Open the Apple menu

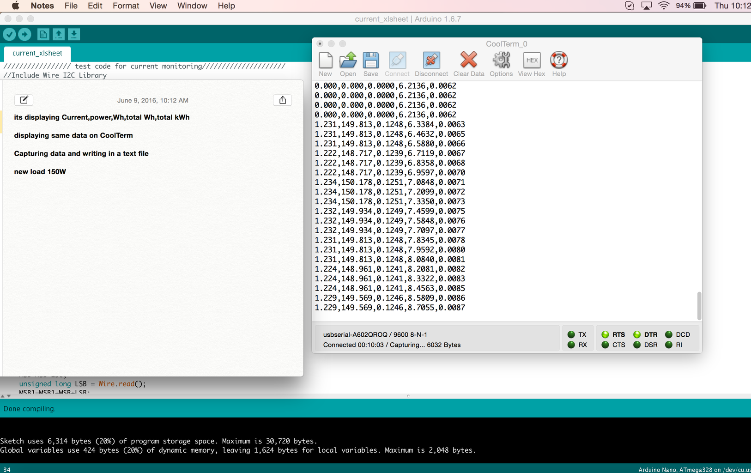pyautogui.click(x=15, y=6)
